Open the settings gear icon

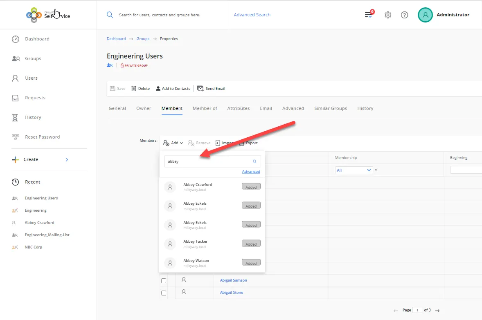pyautogui.click(x=388, y=15)
